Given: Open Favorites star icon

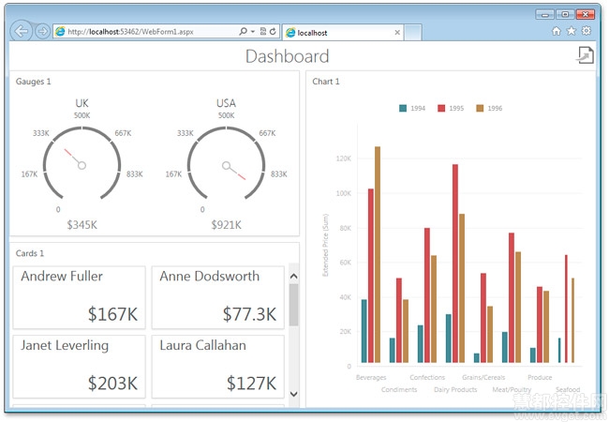Looking at the screenshot, I should (571, 31).
